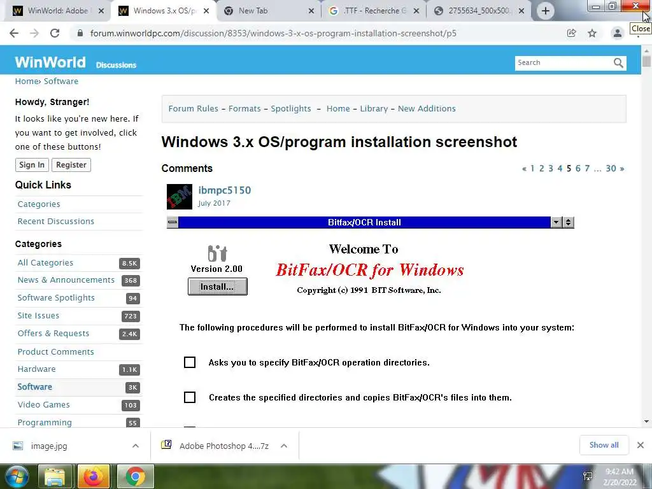Click the taskbar clock
Viewport: 652px width, 489px height.
[620, 477]
